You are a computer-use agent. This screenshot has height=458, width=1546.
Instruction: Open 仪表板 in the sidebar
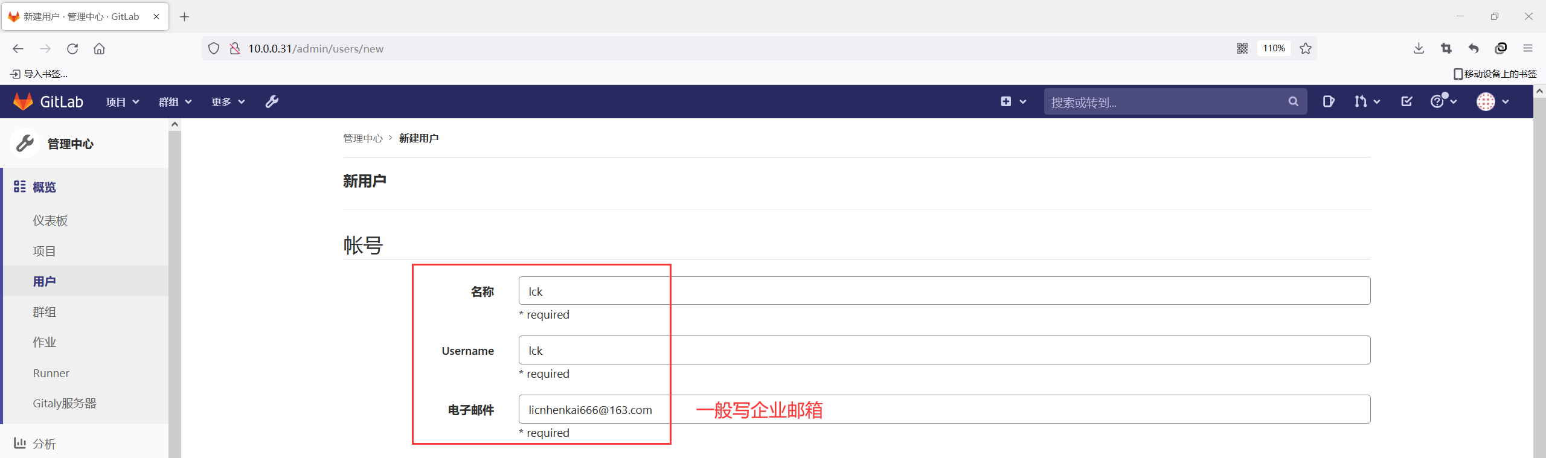(50, 221)
